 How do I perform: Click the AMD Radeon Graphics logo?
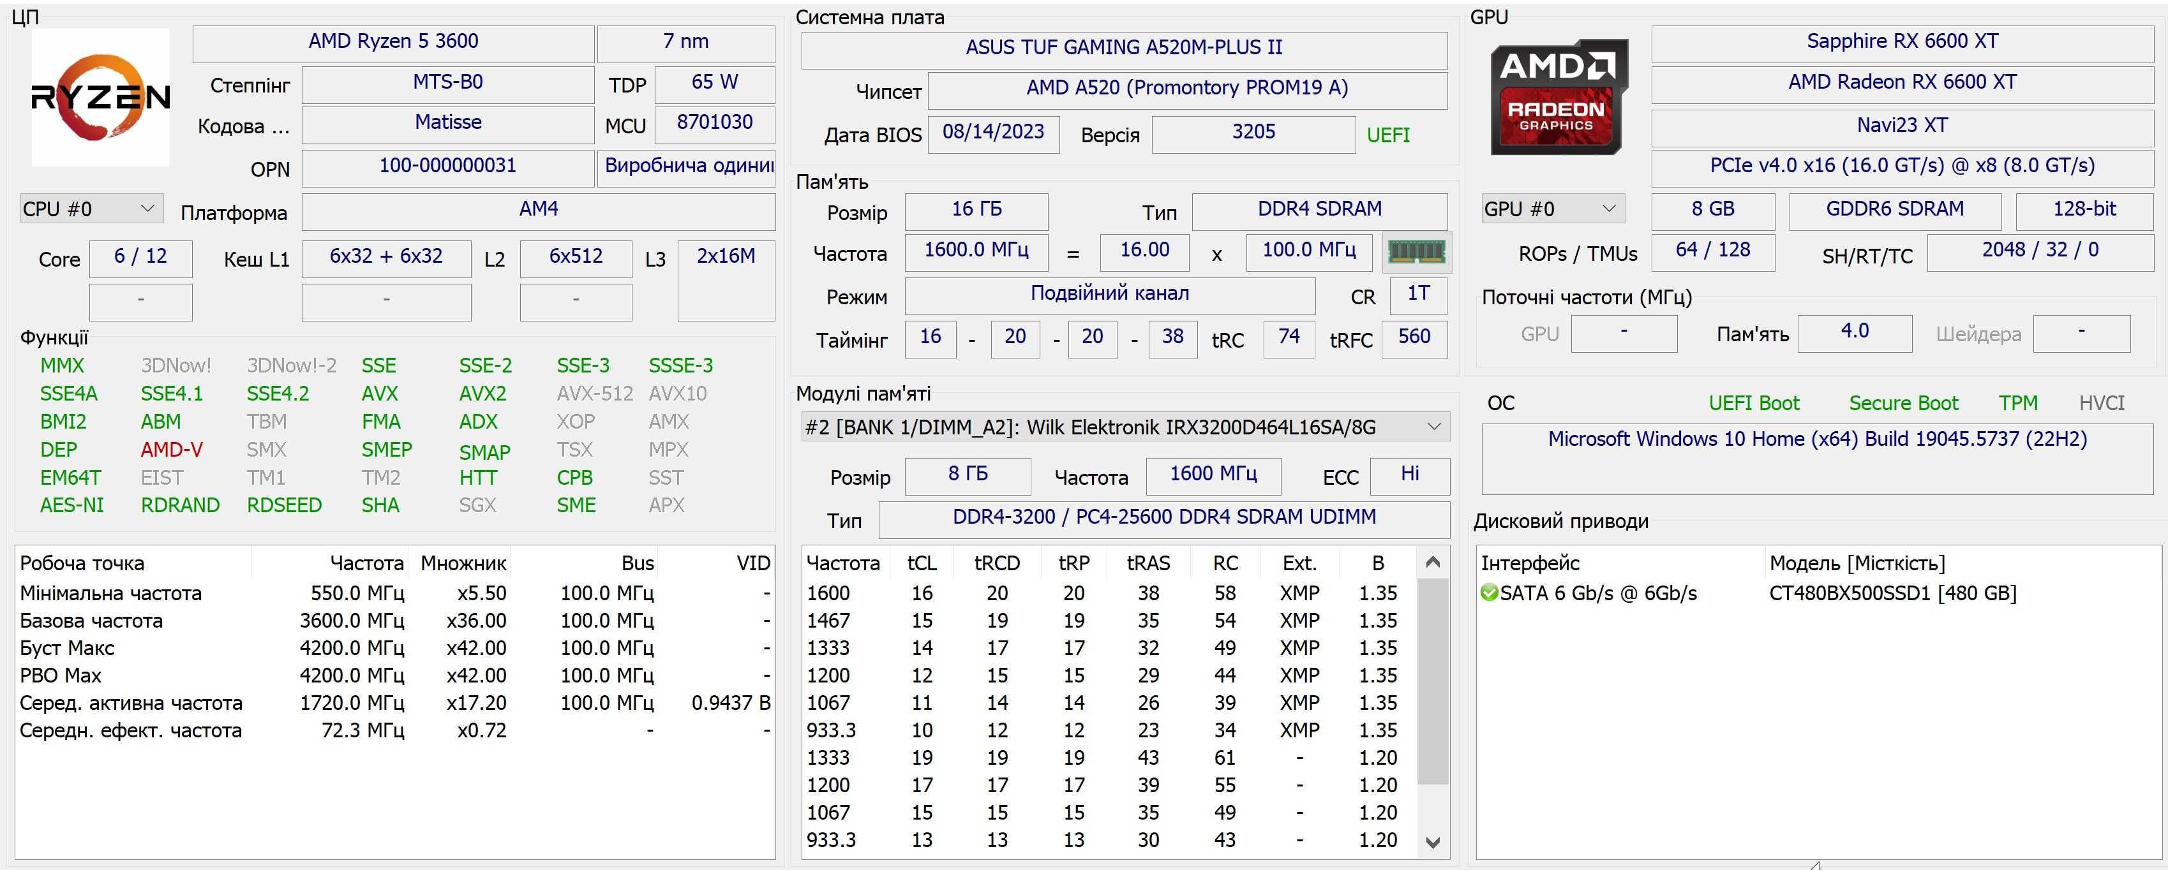[x=1558, y=97]
